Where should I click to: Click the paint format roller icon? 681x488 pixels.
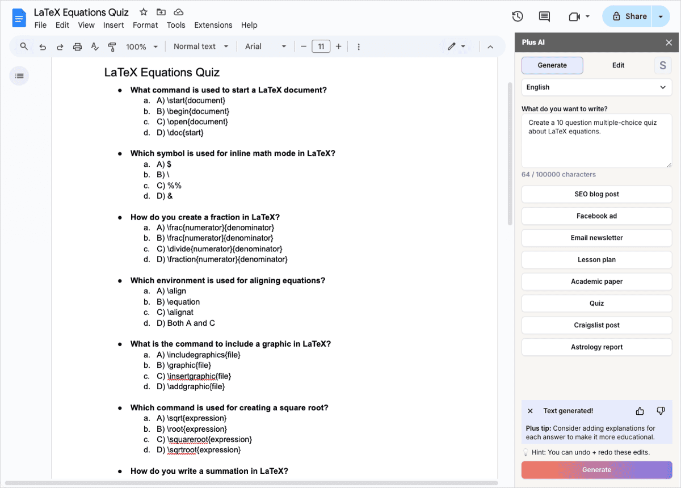coord(112,47)
